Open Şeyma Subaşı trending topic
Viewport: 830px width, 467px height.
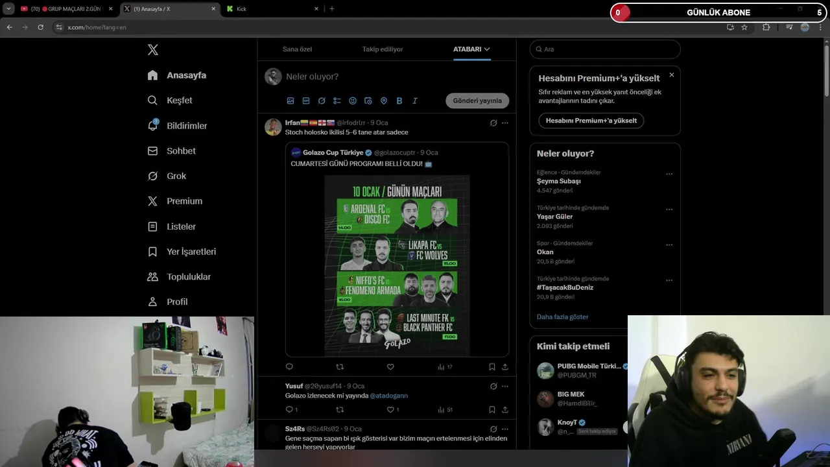pyautogui.click(x=558, y=182)
